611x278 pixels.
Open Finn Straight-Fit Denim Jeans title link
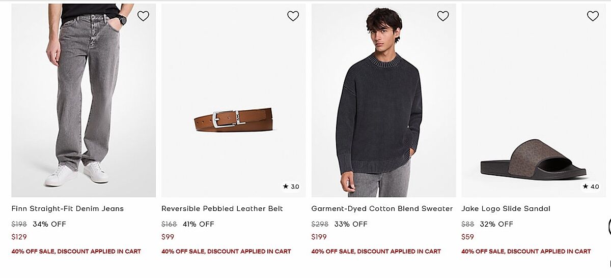click(x=68, y=208)
